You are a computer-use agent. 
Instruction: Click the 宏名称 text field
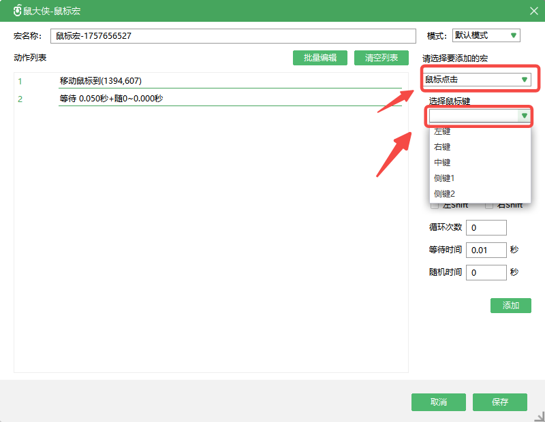pyautogui.click(x=232, y=35)
